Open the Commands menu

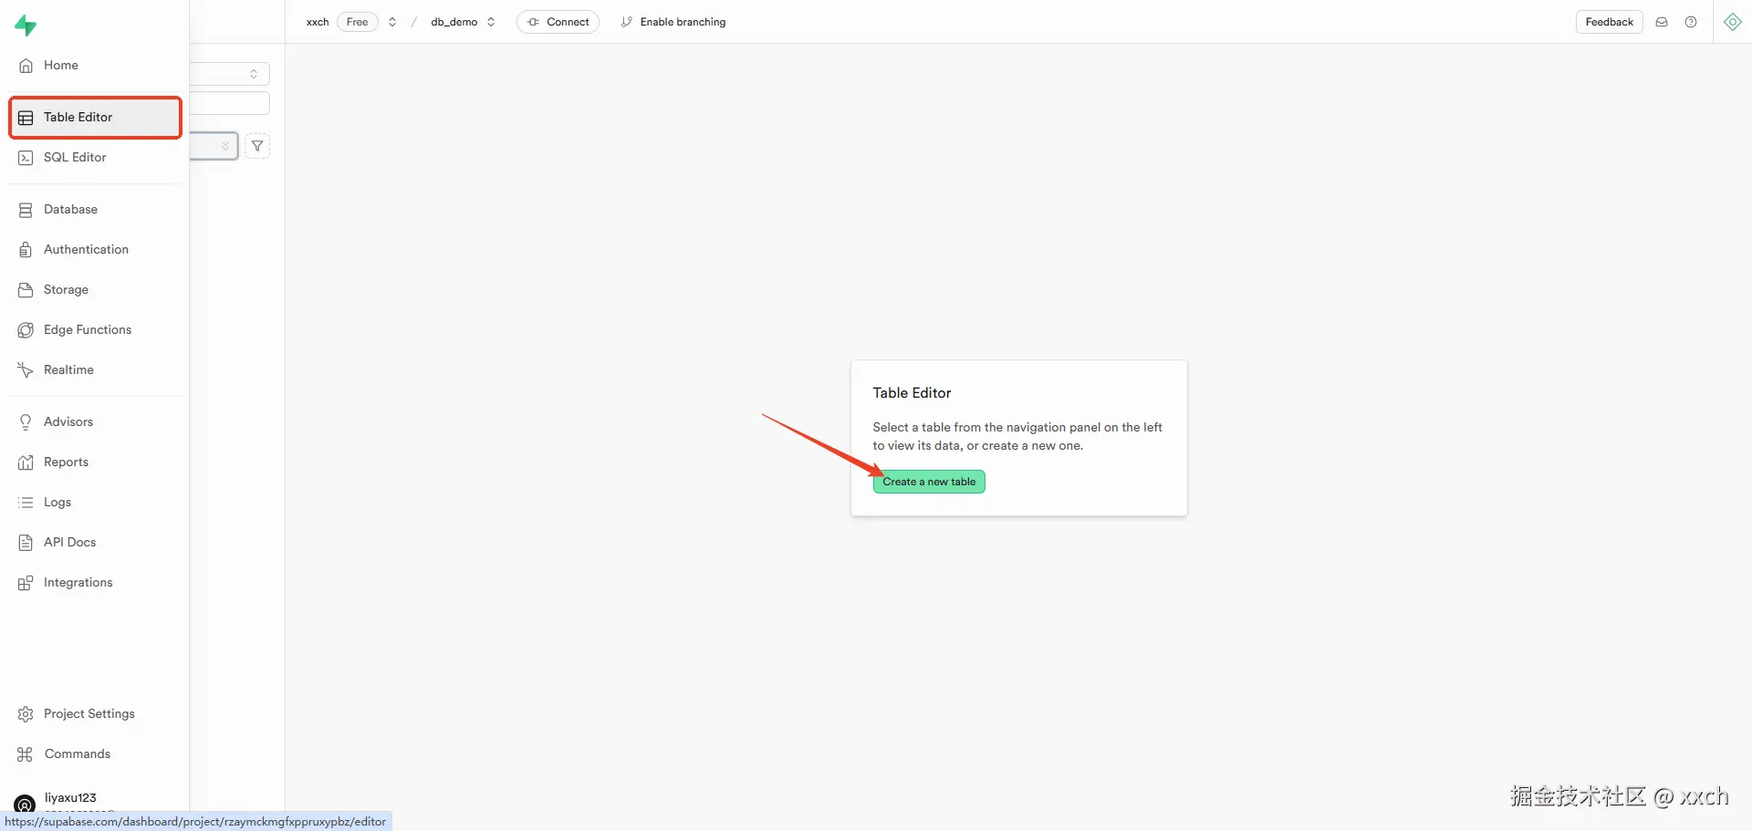point(95,754)
